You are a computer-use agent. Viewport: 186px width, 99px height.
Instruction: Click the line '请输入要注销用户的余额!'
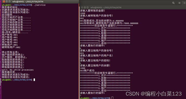(x=95, y=66)
